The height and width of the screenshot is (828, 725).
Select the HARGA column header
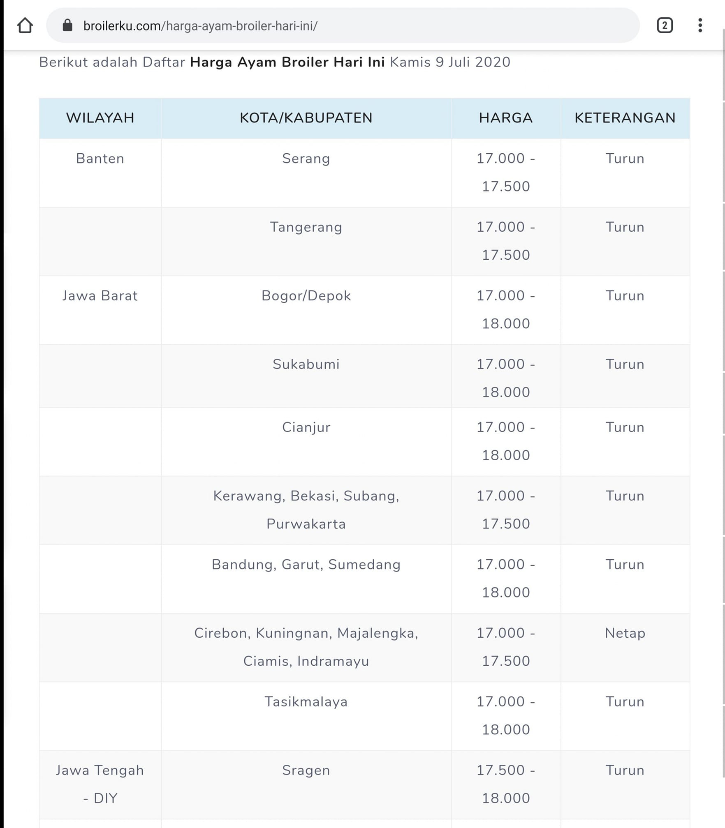pos(506,118)
